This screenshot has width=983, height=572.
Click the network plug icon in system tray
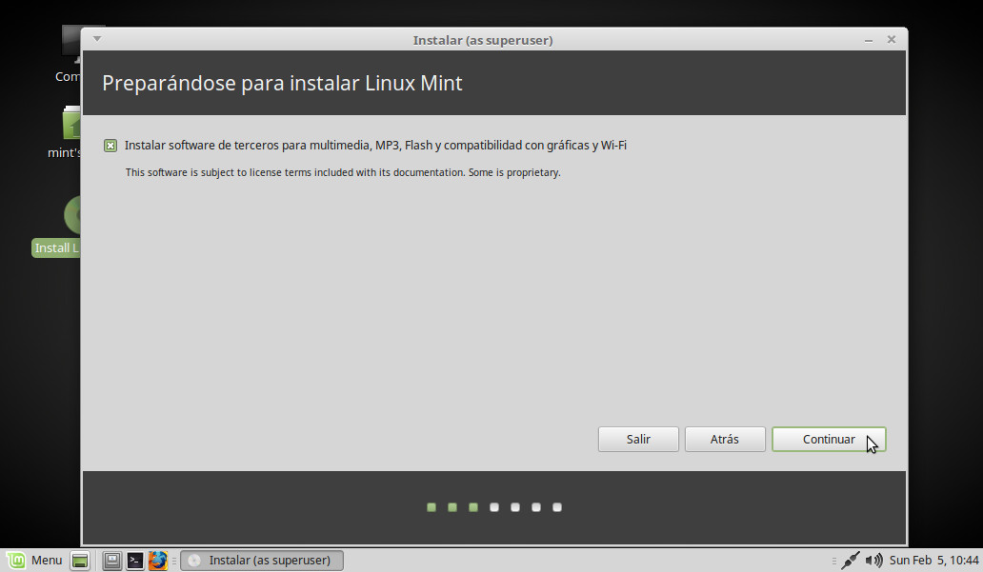pos(851,560)
